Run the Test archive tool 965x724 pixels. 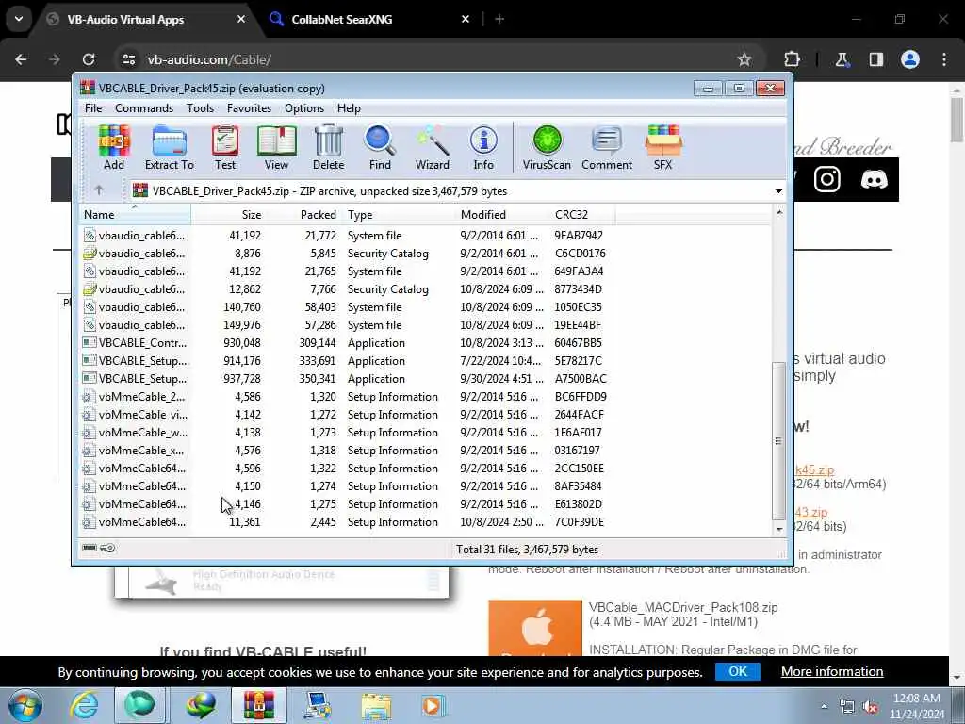225,148
